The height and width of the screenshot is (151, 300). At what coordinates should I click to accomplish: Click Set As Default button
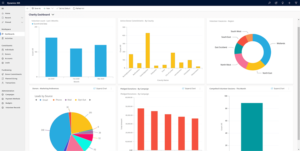click(63, 8)
